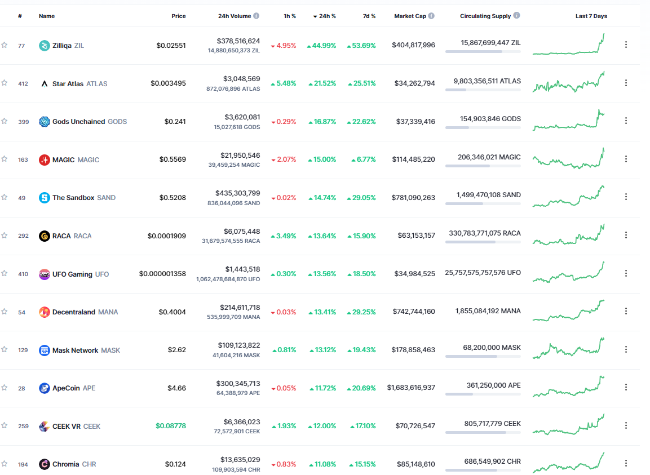
Task: Expand the three-dot menu for Chromia
Action: click(x=625, y=463)
